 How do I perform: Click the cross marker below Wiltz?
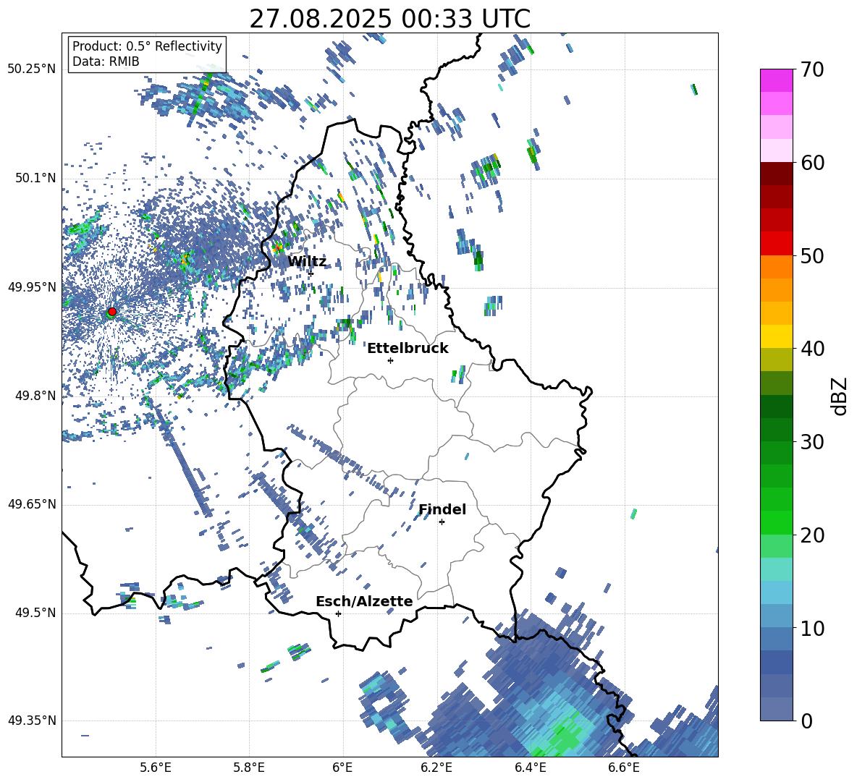[x=311, y=273]
